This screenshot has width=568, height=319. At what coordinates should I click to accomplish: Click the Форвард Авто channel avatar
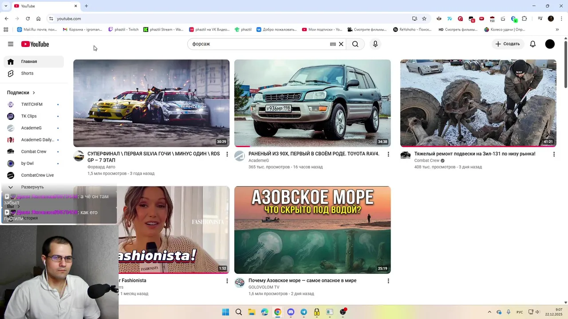point(79,156)
